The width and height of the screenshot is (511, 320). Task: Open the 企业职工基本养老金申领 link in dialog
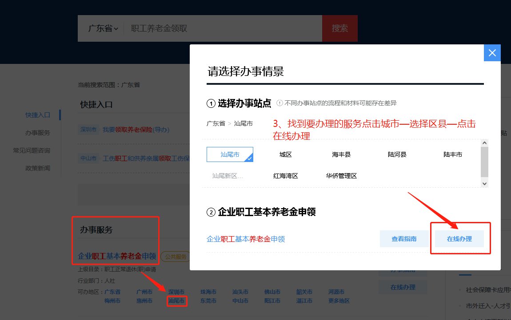pyautogui.click(x=245, y=239)
